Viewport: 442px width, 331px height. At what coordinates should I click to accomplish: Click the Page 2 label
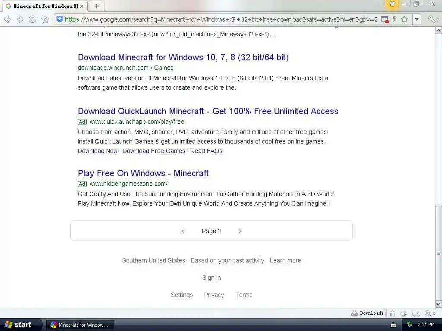(212, 231)
